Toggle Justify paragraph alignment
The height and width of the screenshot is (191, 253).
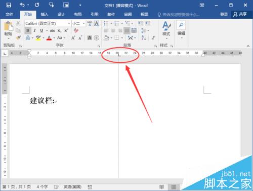click(127, 30)
